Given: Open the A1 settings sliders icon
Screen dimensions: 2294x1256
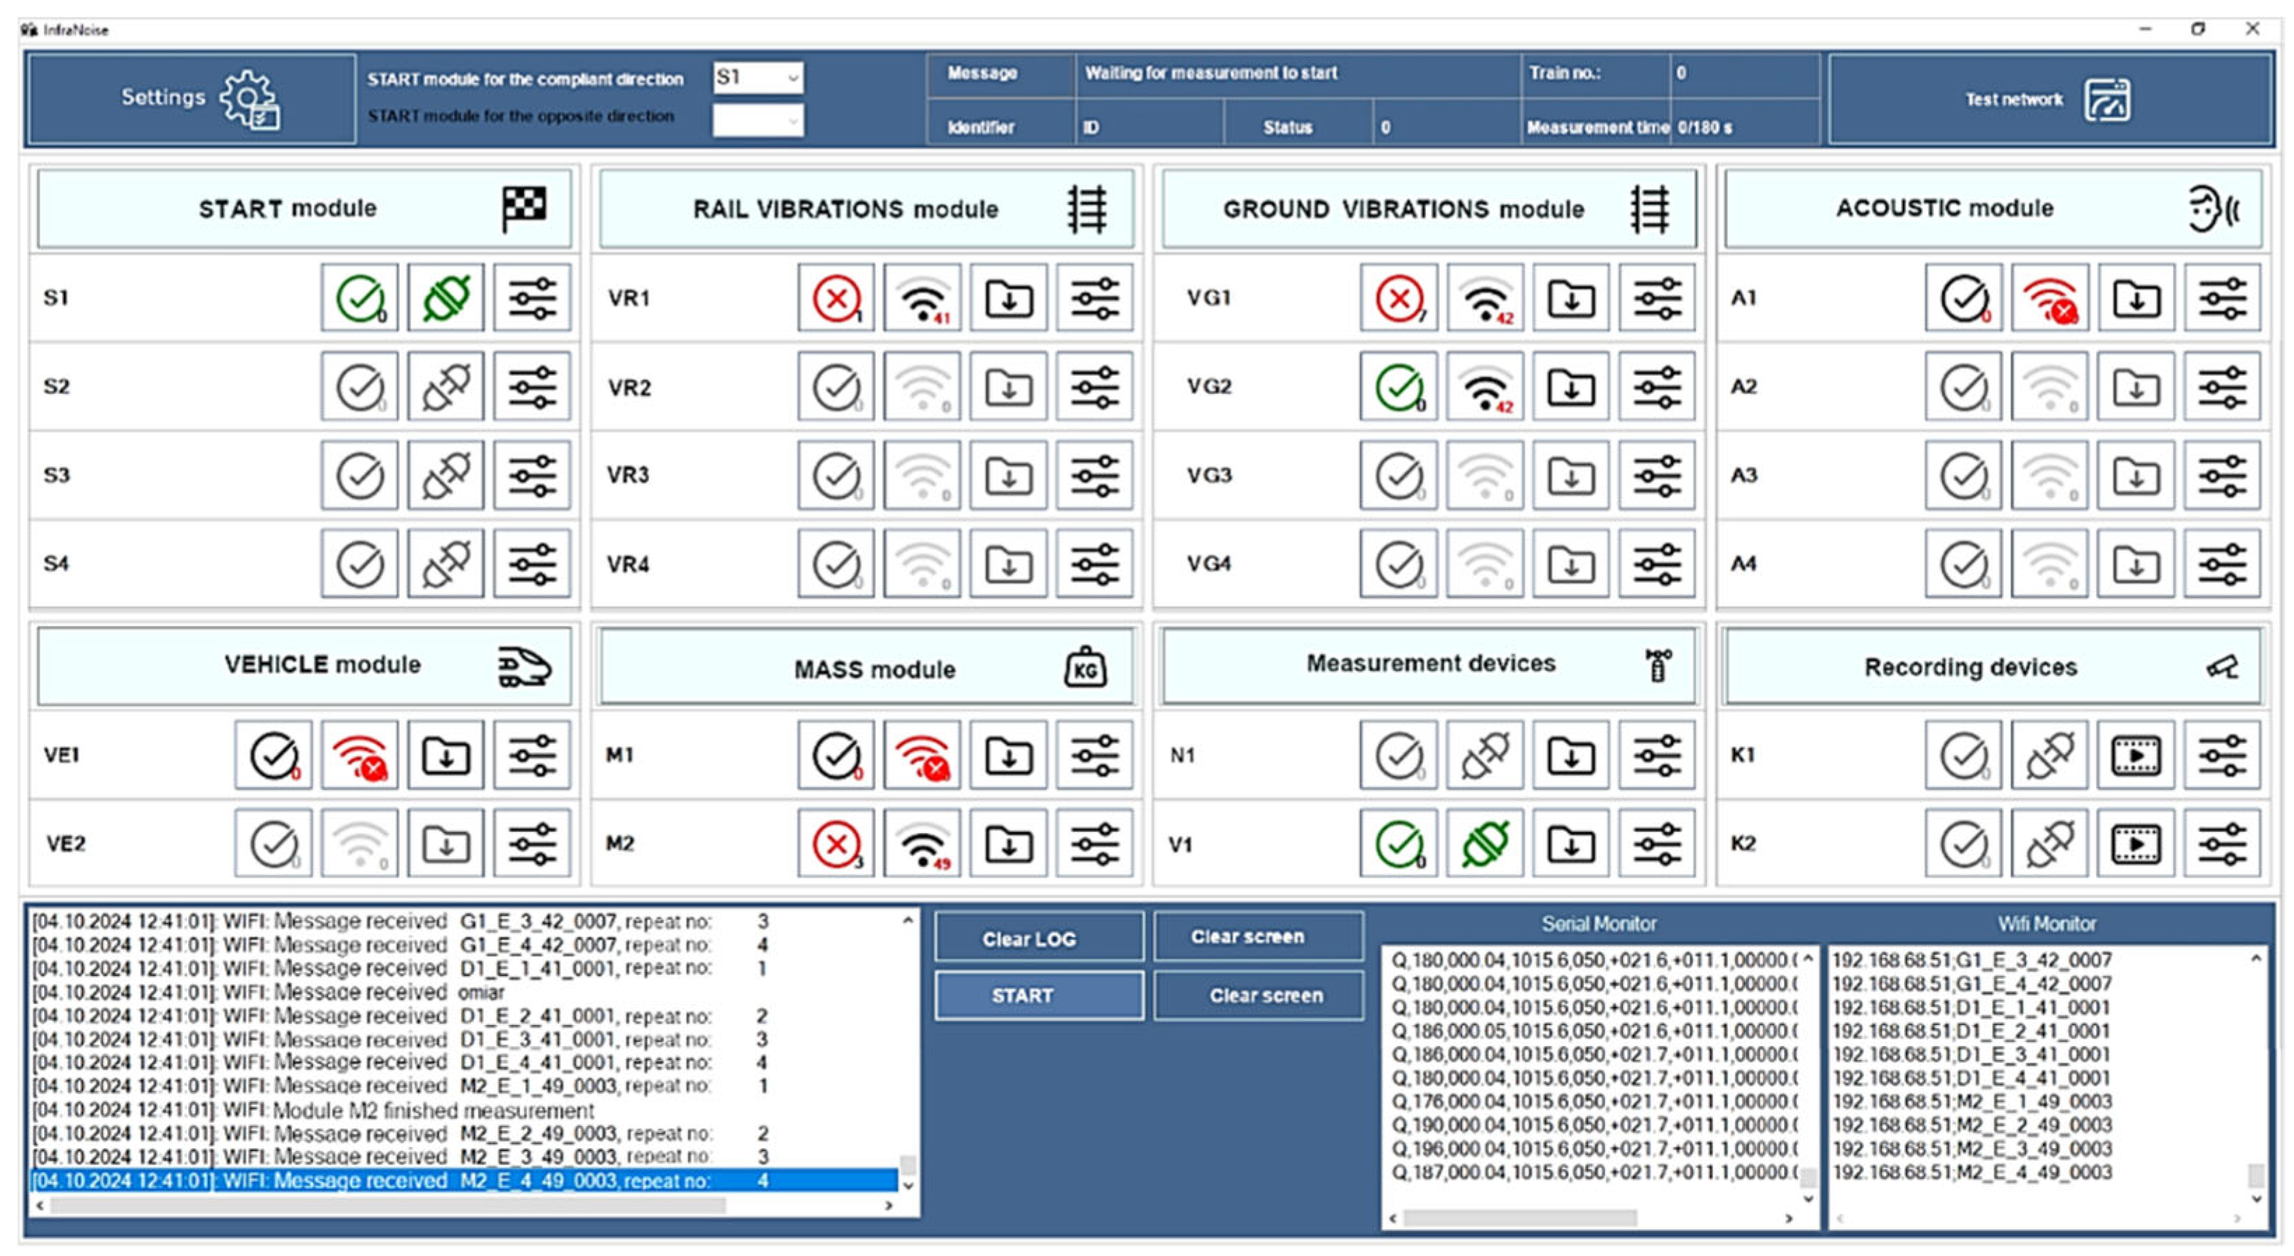Looking at the screenshot, I should coord(2222,298).
